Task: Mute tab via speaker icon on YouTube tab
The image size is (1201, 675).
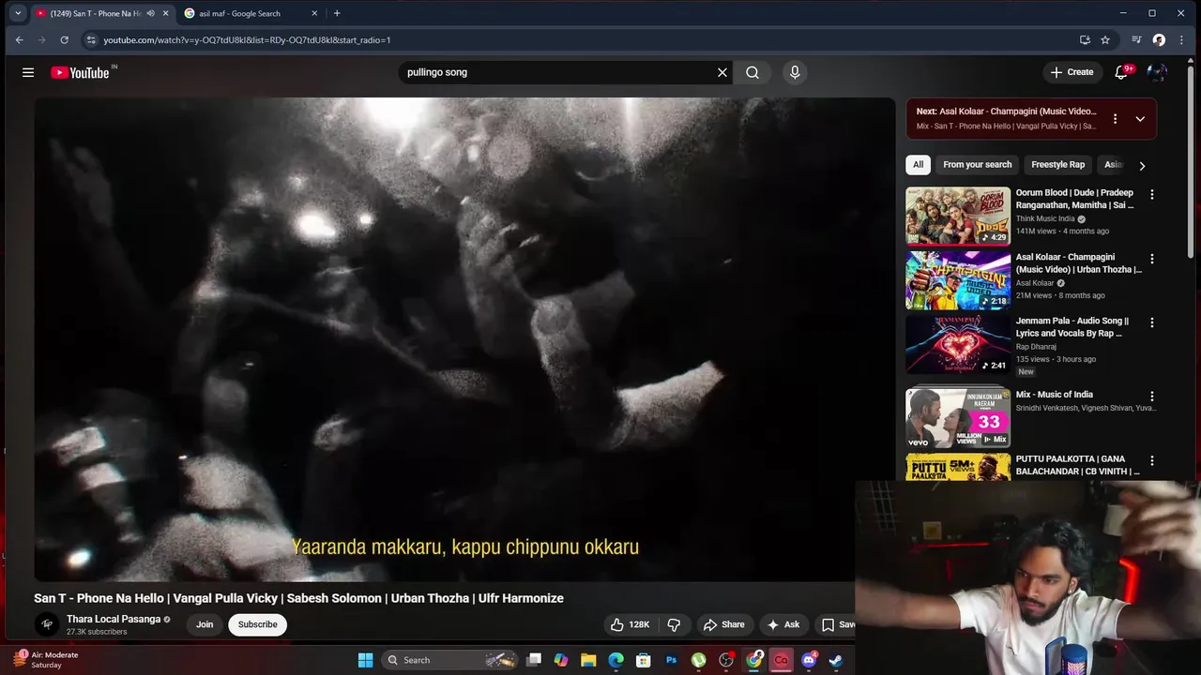Action: tap(150, 13)
